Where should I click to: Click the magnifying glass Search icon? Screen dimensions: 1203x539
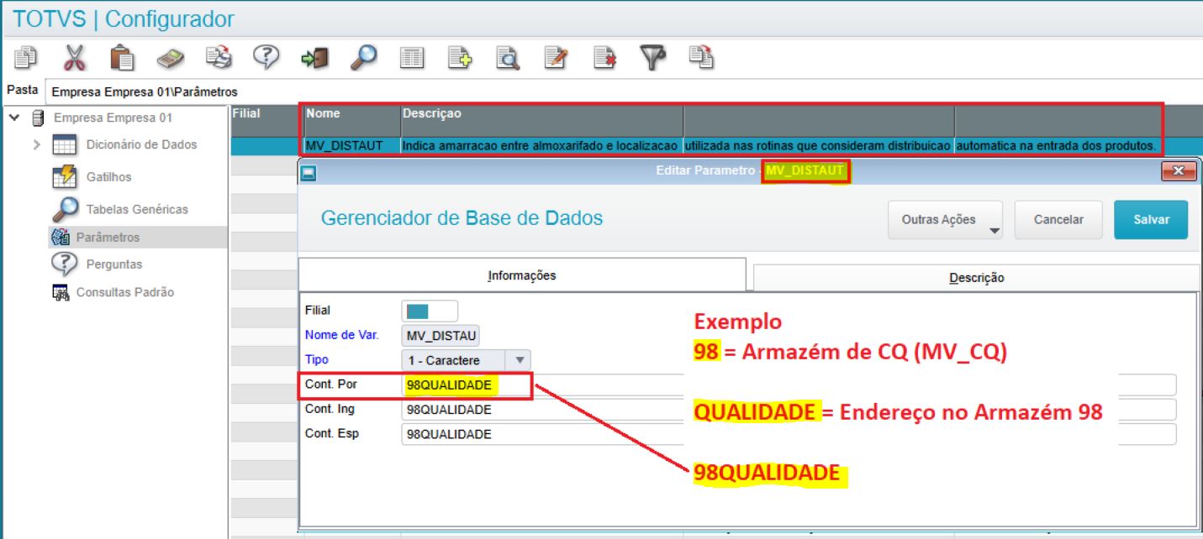[362, 57]
